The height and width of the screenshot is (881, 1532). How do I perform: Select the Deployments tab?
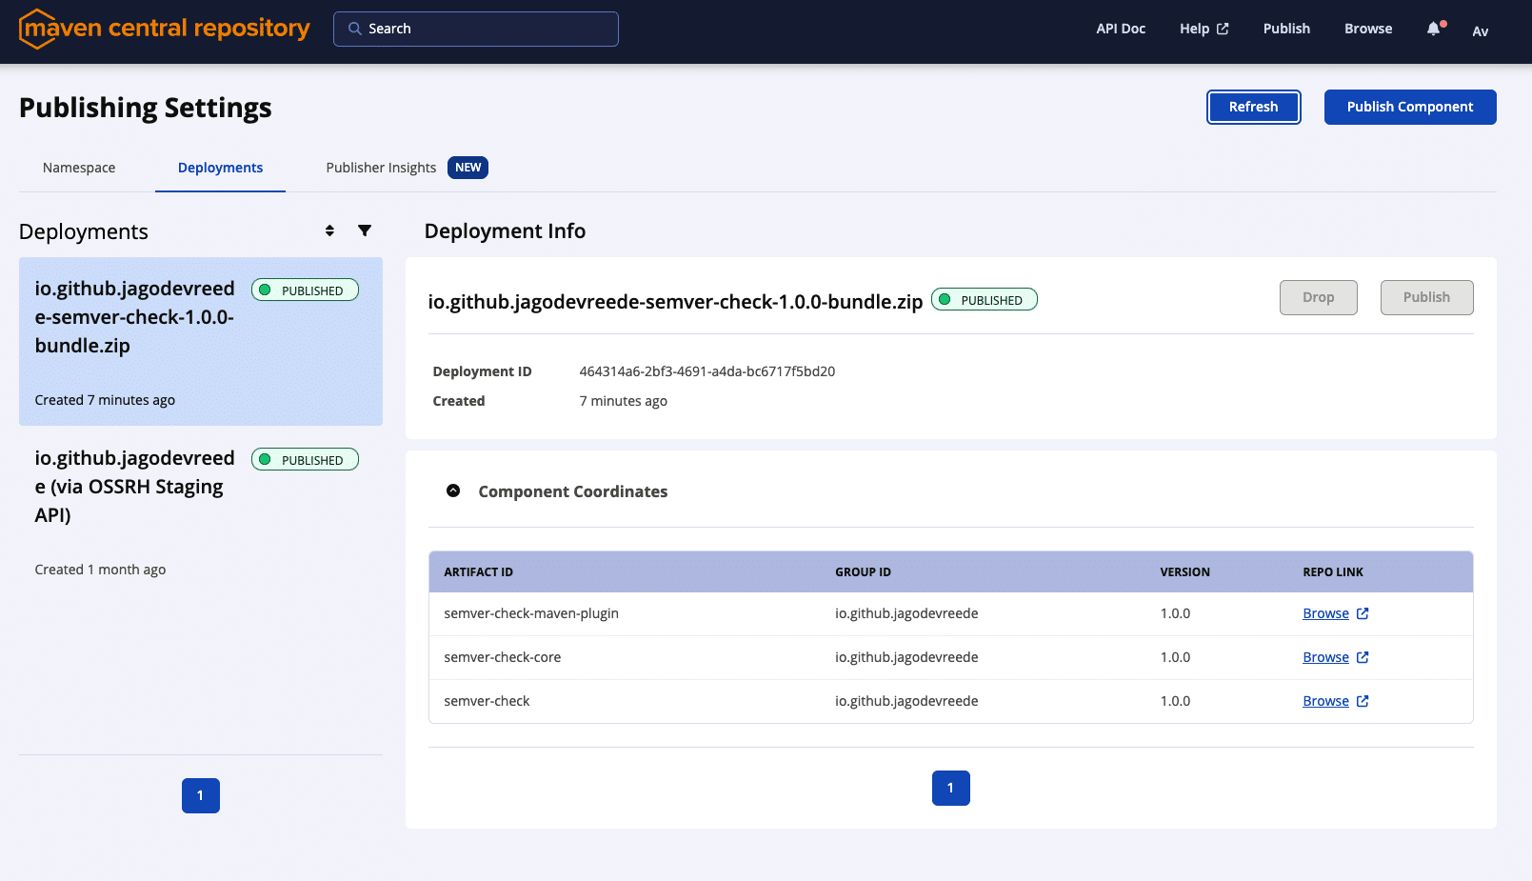[220, 168]
